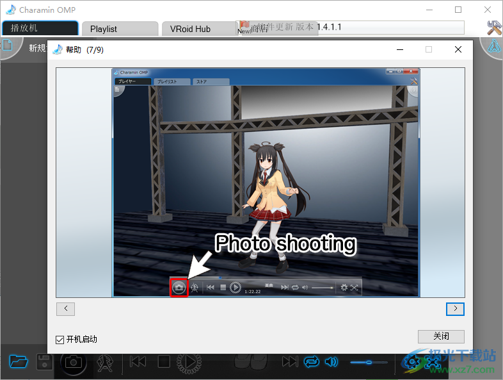The width and height of the screenshot is (503, 380).
Task: Maximize the Charamin OMP main window
Action: click(x=458, y=10)
